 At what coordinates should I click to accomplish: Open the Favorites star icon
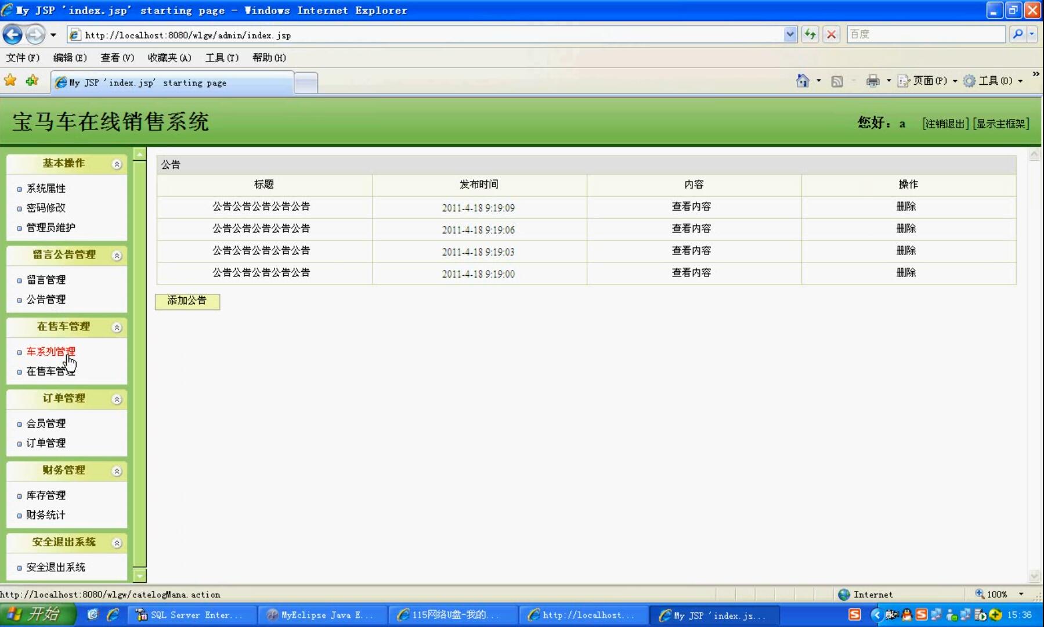click(10, 81)
